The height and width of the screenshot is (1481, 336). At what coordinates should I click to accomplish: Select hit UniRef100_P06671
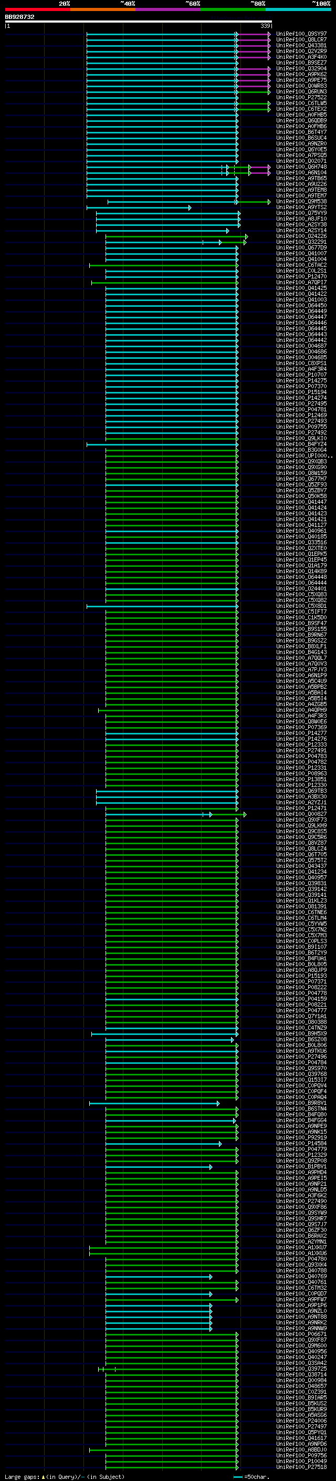point(301,1334)
